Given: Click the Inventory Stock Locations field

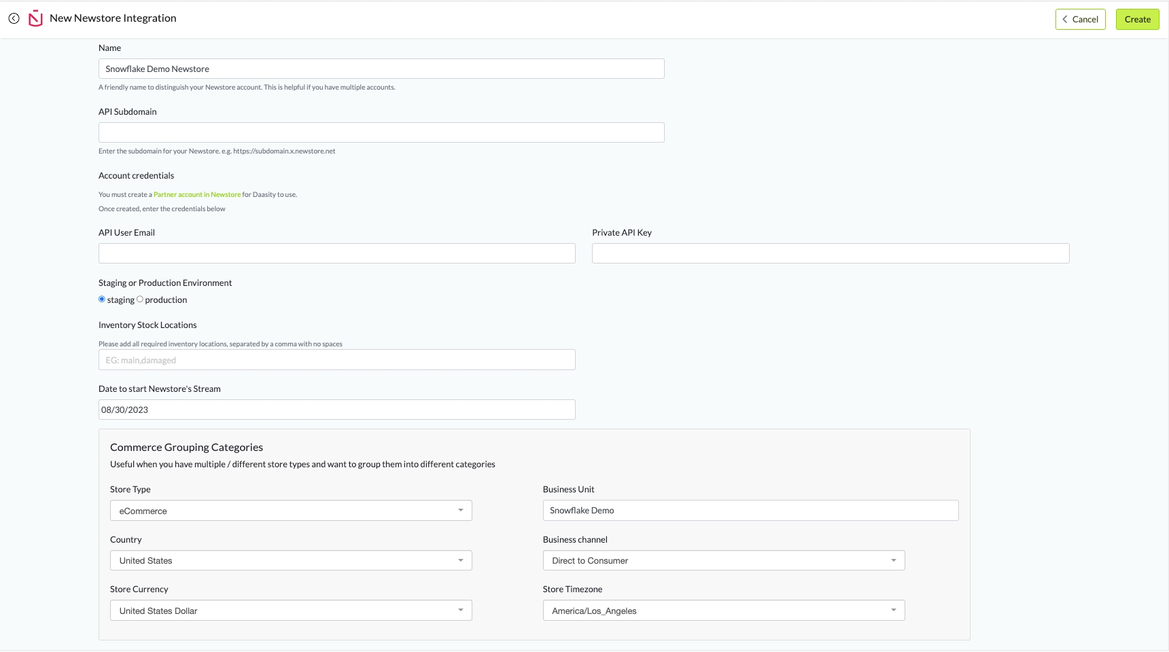Looking at the screenshot, I should [336, 360].
